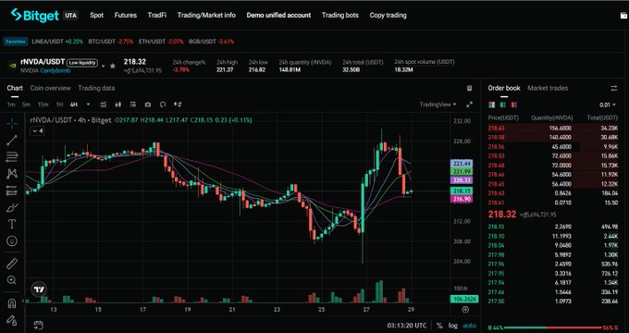Open Trading/Market info menu
The image size is (629, 333).
[x=206, y=15]
